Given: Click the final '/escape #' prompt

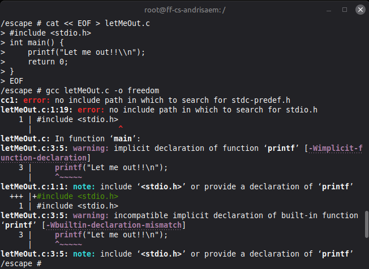Looking at the screenshot, I should click(21, 263).
